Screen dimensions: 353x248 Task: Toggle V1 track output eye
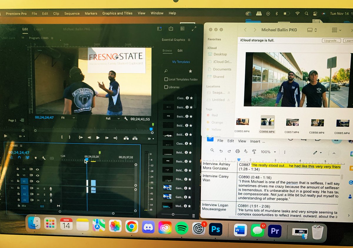coord(37,181)
